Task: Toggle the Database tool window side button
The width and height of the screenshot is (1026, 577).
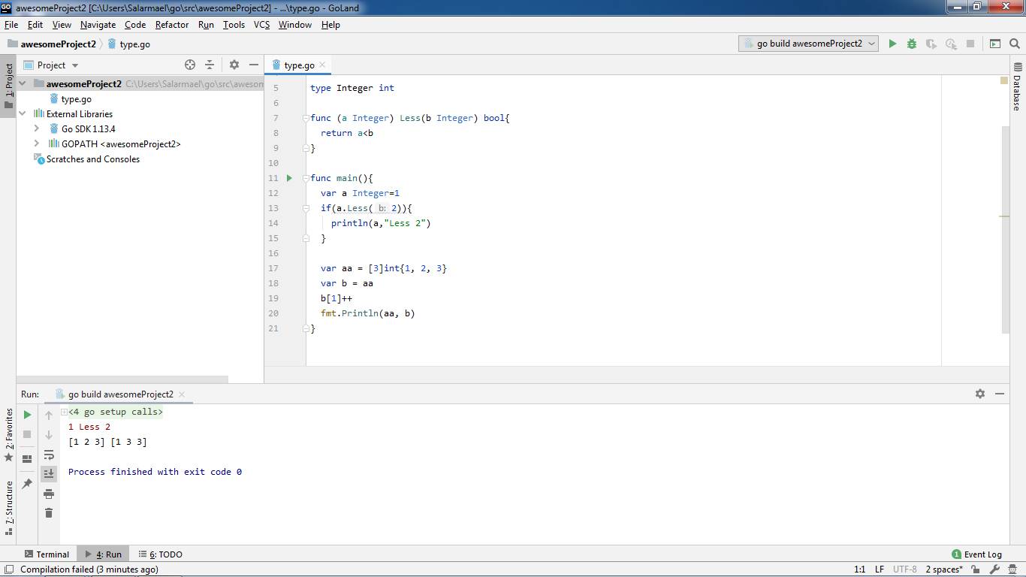Action: pyautogui.click(x=1017, y=86)
